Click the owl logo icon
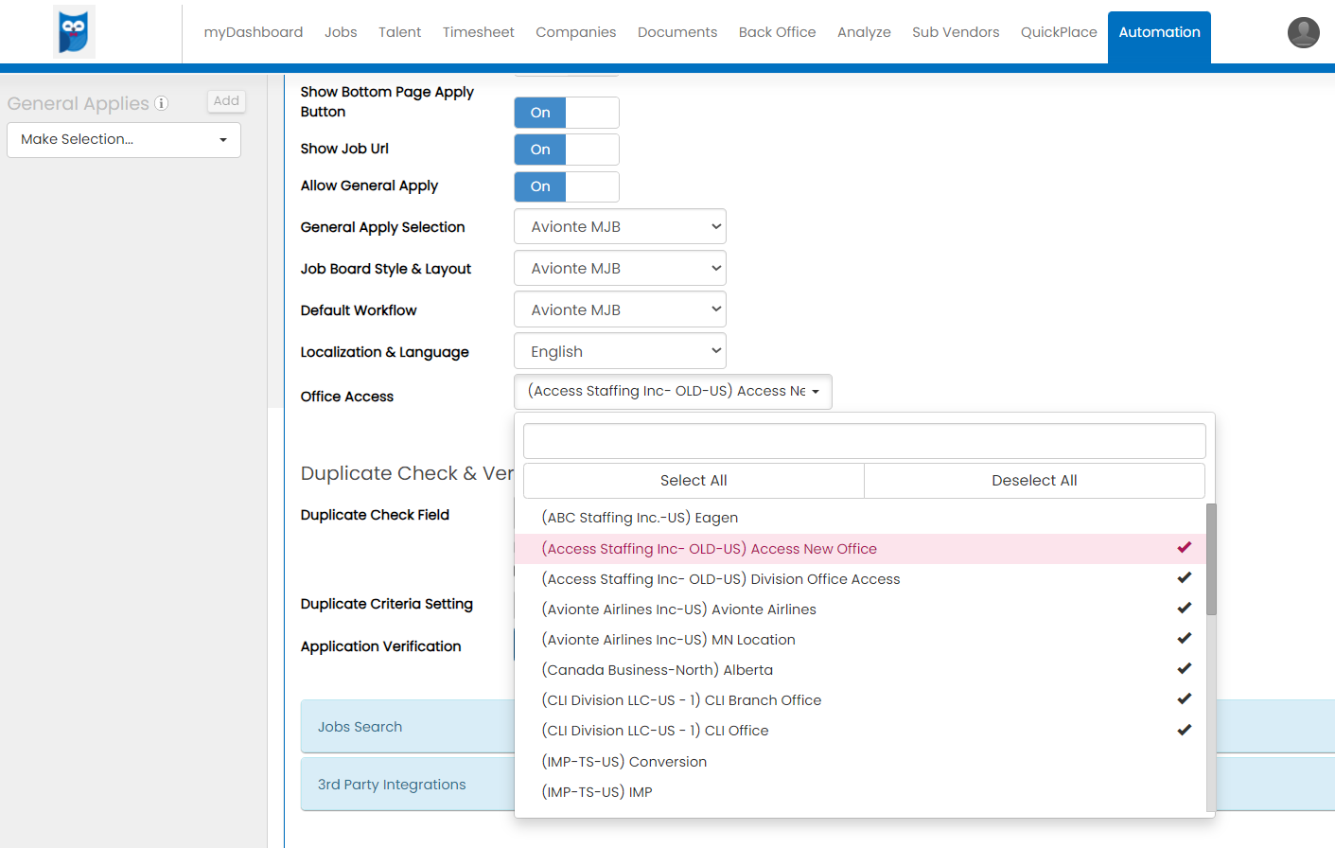Viewport: 1335px width, 848px height. 74,32
